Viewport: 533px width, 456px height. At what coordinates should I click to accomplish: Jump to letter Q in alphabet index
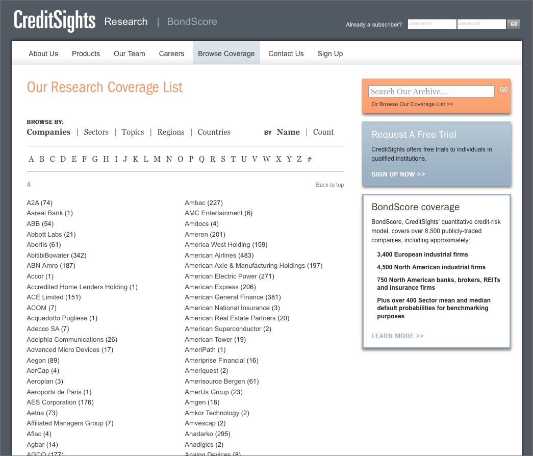click(201, 159)
